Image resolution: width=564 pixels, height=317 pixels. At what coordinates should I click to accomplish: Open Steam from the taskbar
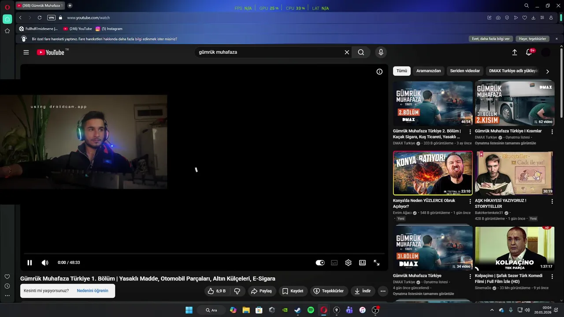pyautogui.click(x=298, y=310)
